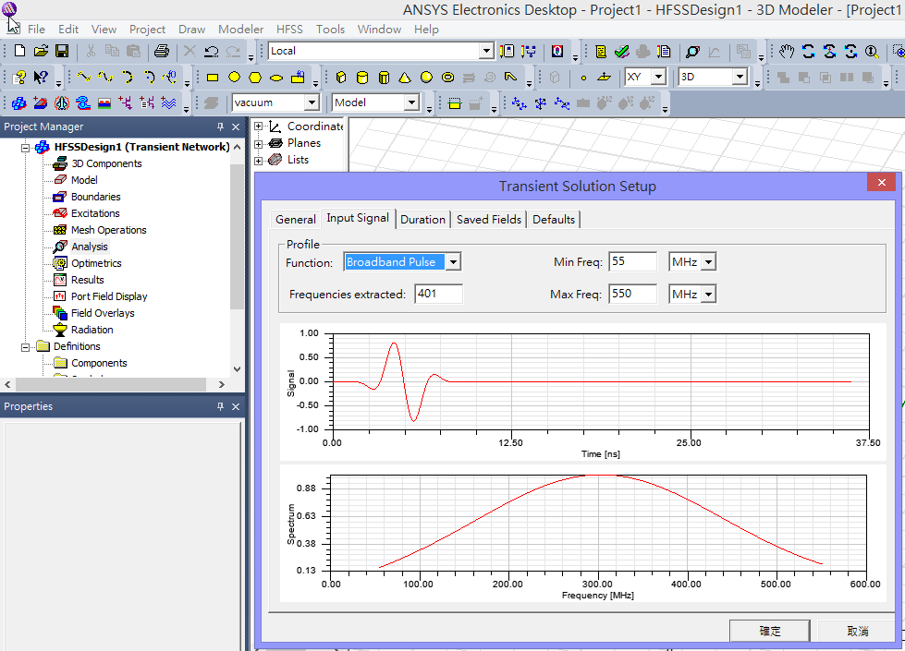Expand the Coordinate Systems tree node
Screen dimensions: 905x651
[259, 127]
